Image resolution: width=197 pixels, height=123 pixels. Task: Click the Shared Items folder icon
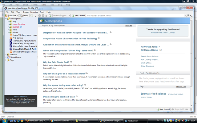pos(8,57)
